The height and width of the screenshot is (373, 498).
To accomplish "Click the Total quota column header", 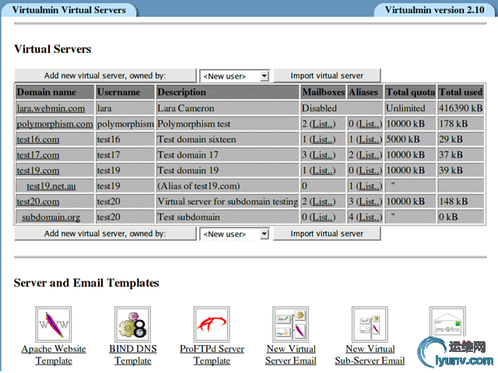I will click(410, 92).
